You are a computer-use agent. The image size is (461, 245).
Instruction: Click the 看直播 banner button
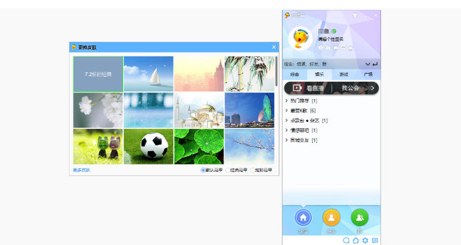point(315,88)
